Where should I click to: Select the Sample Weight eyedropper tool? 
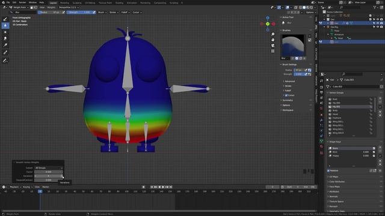[x=5, y=52]
